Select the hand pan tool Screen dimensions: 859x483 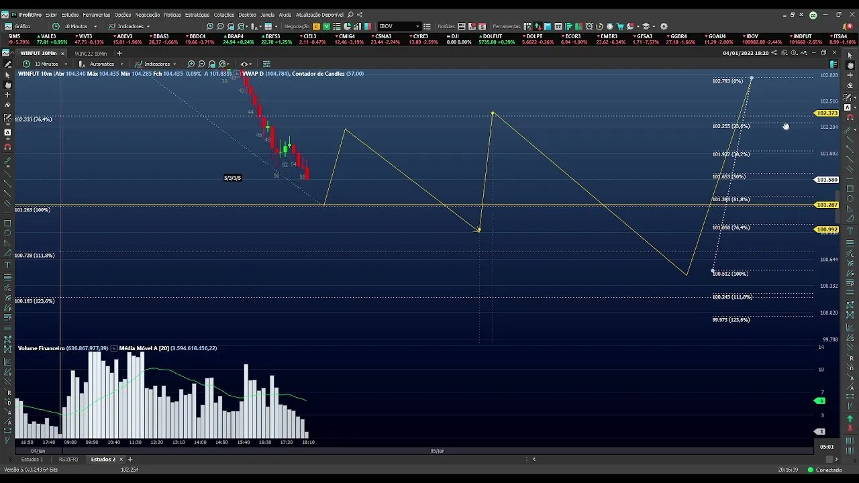click(7, 85)
